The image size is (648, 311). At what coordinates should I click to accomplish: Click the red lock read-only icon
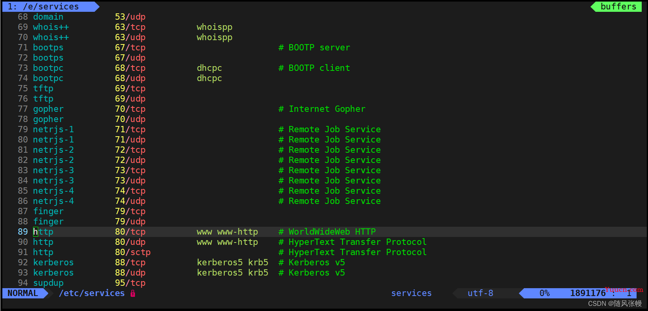(x=133, y=293)
